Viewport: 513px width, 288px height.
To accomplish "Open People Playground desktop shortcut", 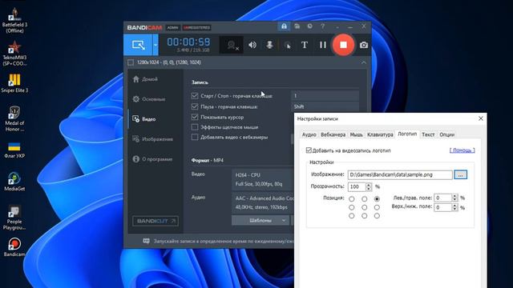I will (x=14, y=218).
